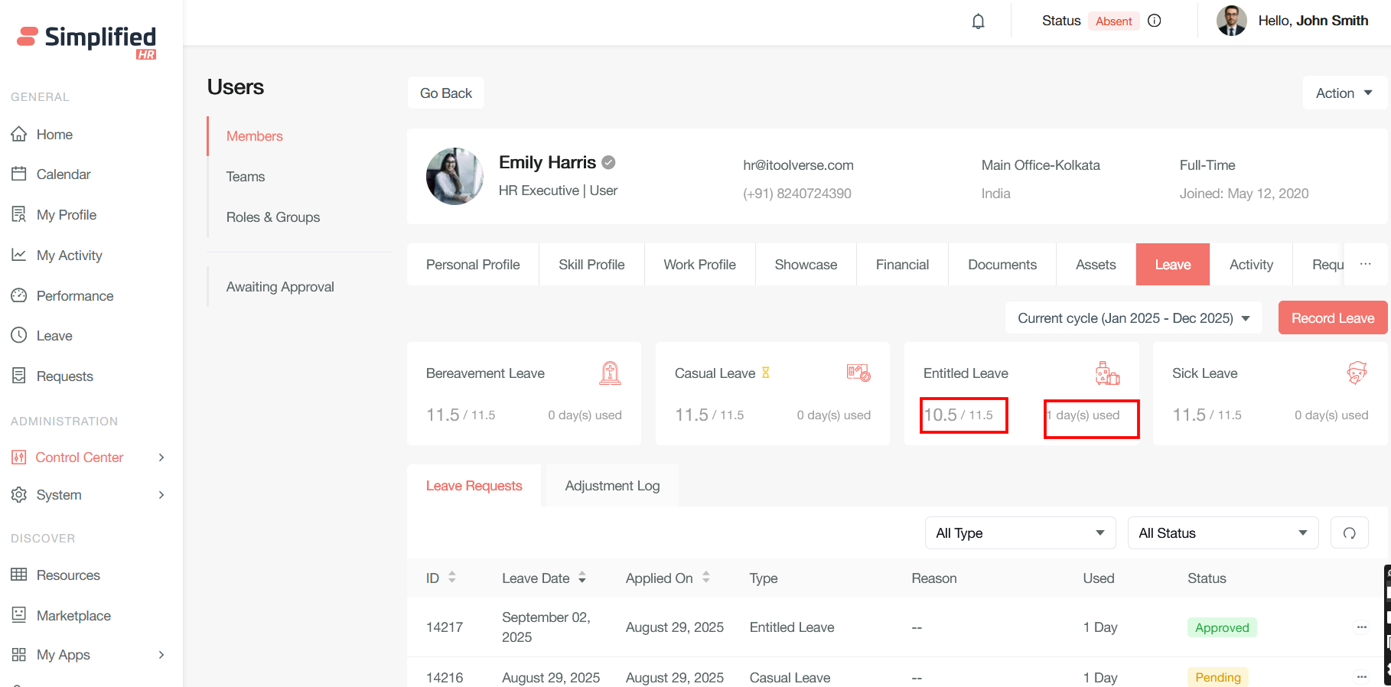
Task: Switch to the Adjustment Log tab
Action: pos(612,486)
